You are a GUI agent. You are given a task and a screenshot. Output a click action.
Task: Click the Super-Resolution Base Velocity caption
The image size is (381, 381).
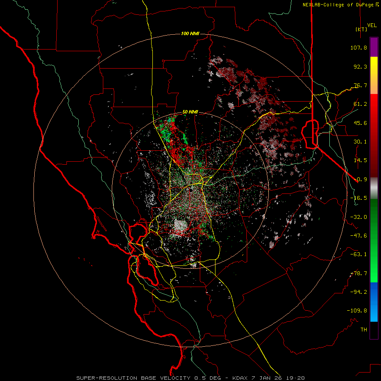click(x=190, y=378)
